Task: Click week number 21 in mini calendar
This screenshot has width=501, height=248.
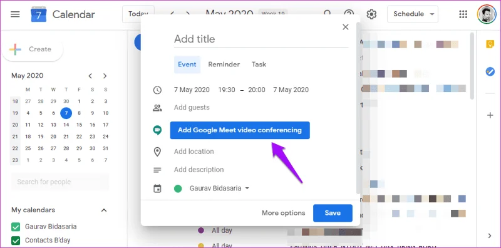Action: 15,137
